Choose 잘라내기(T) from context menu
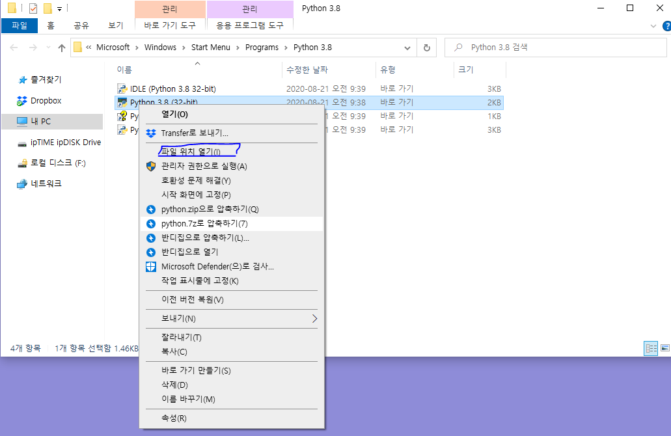The image size is (671, 436). 232,337
